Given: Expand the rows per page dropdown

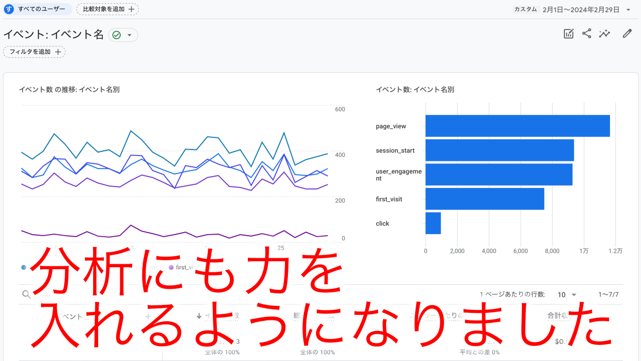Looking at the screenshot, I should (574, 295).
